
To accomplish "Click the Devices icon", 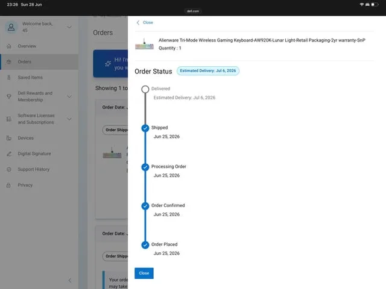I will coord(9,138).
